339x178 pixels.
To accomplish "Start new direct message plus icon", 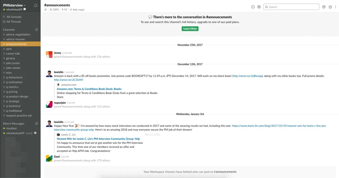I will (x=36, y=124).
